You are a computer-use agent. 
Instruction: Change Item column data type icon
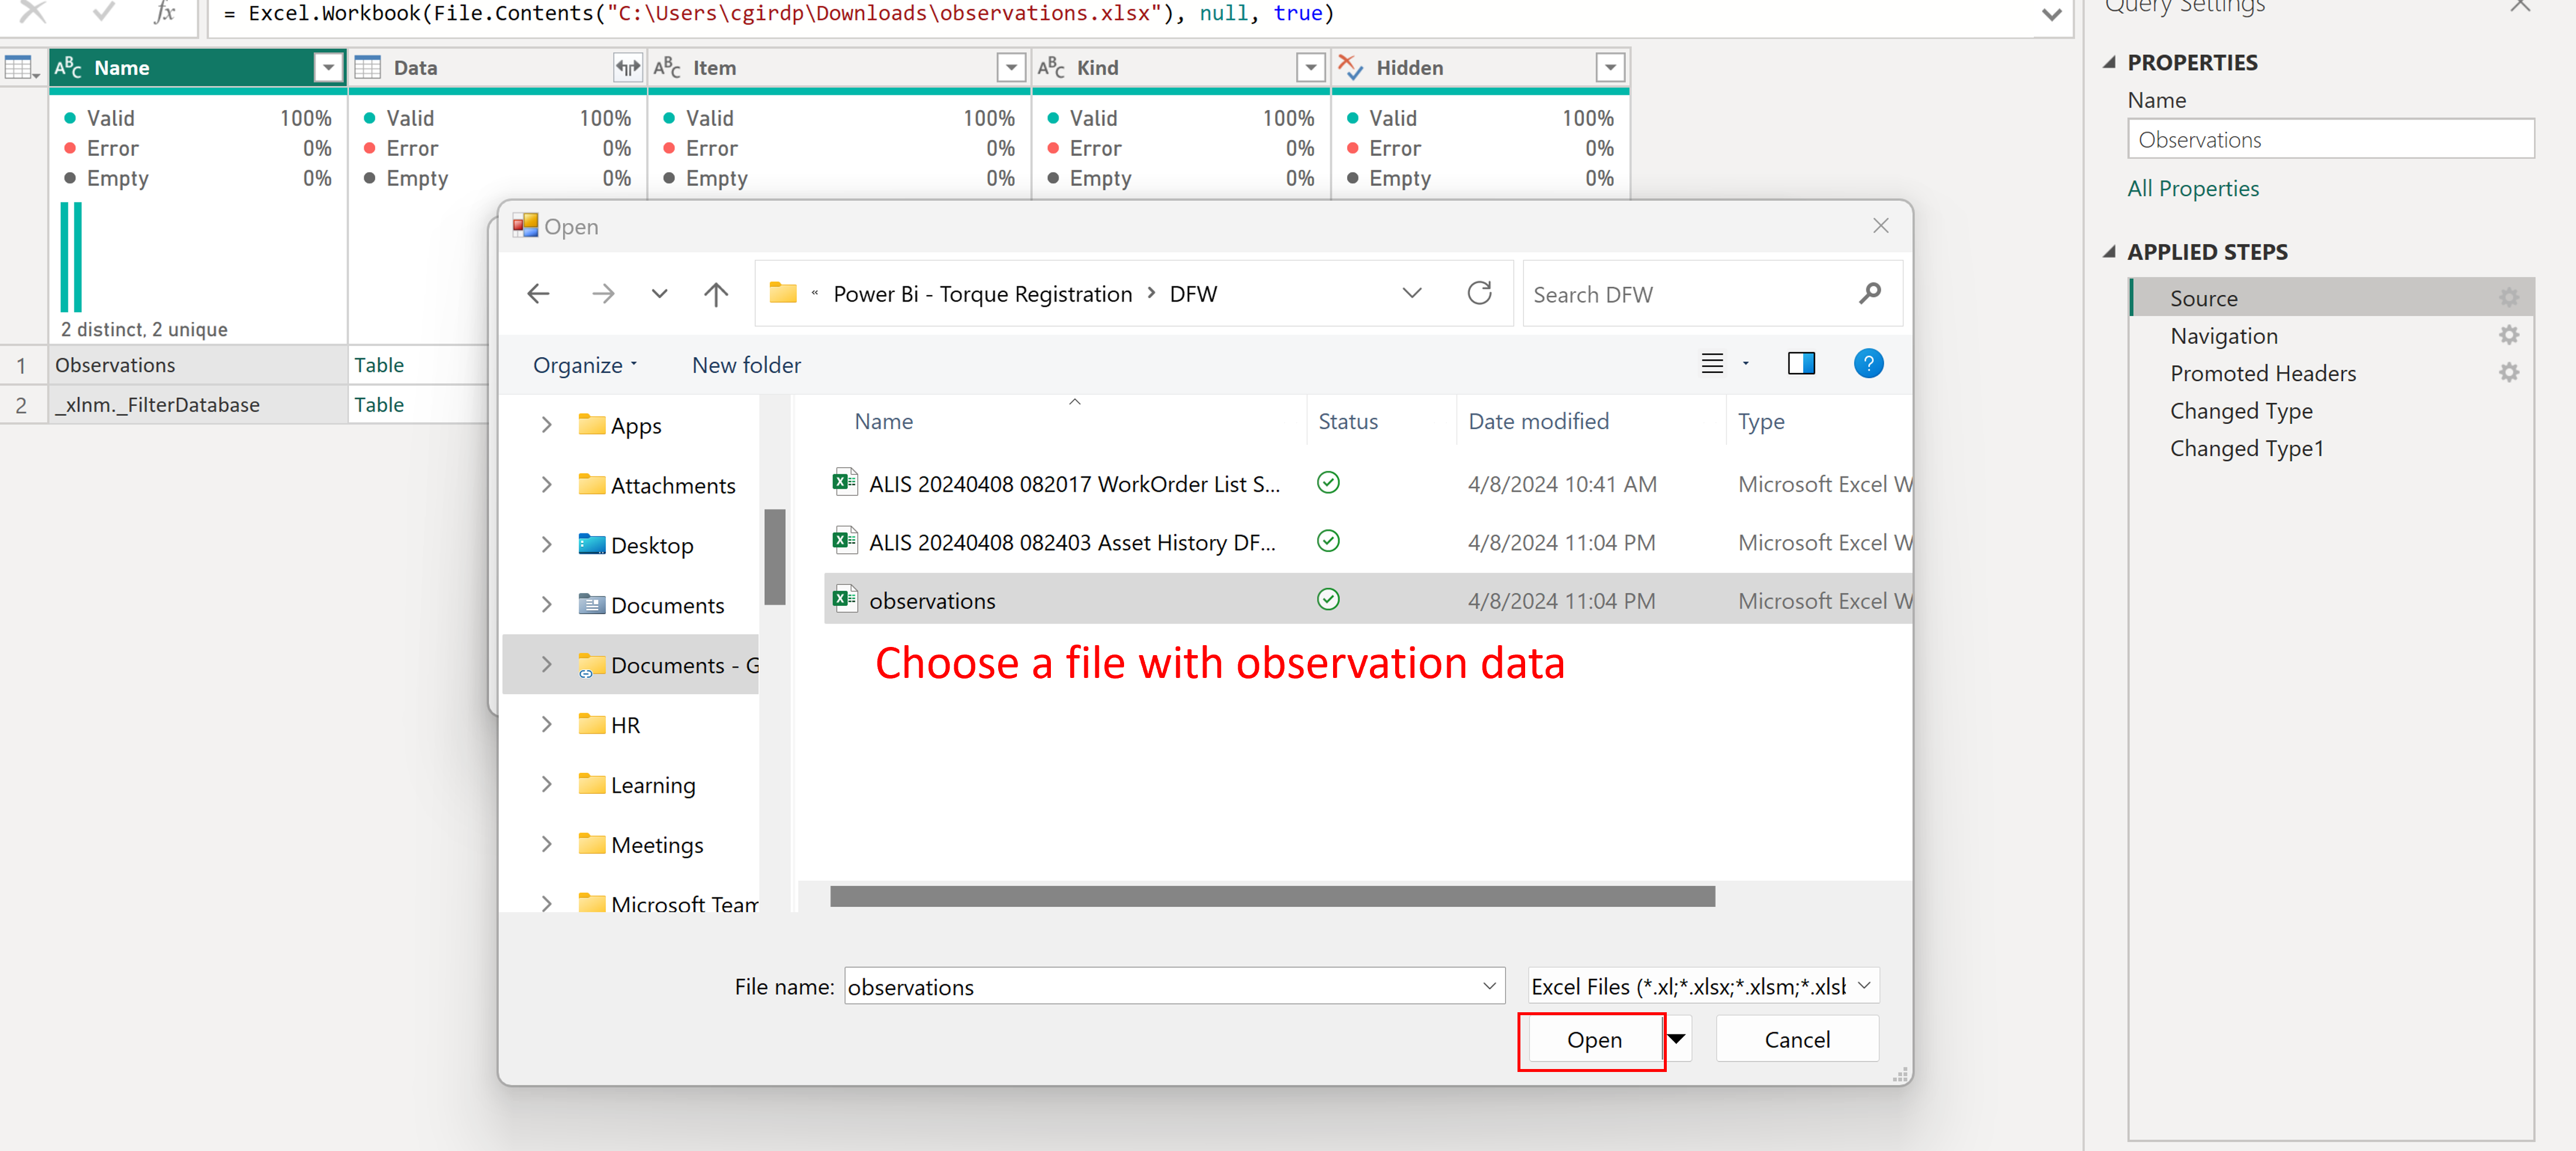pyautogui.click(x=667, y=67)
